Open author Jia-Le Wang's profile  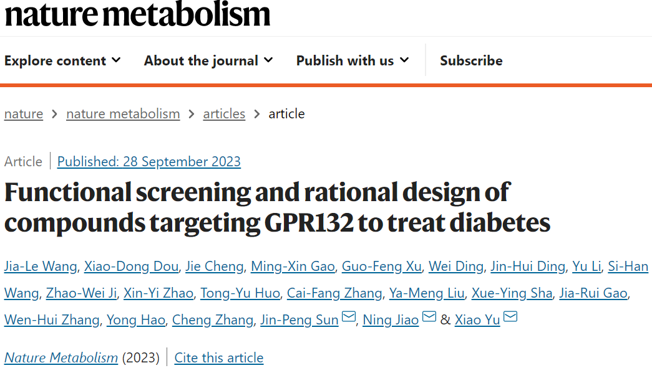[x=41, y=267]
